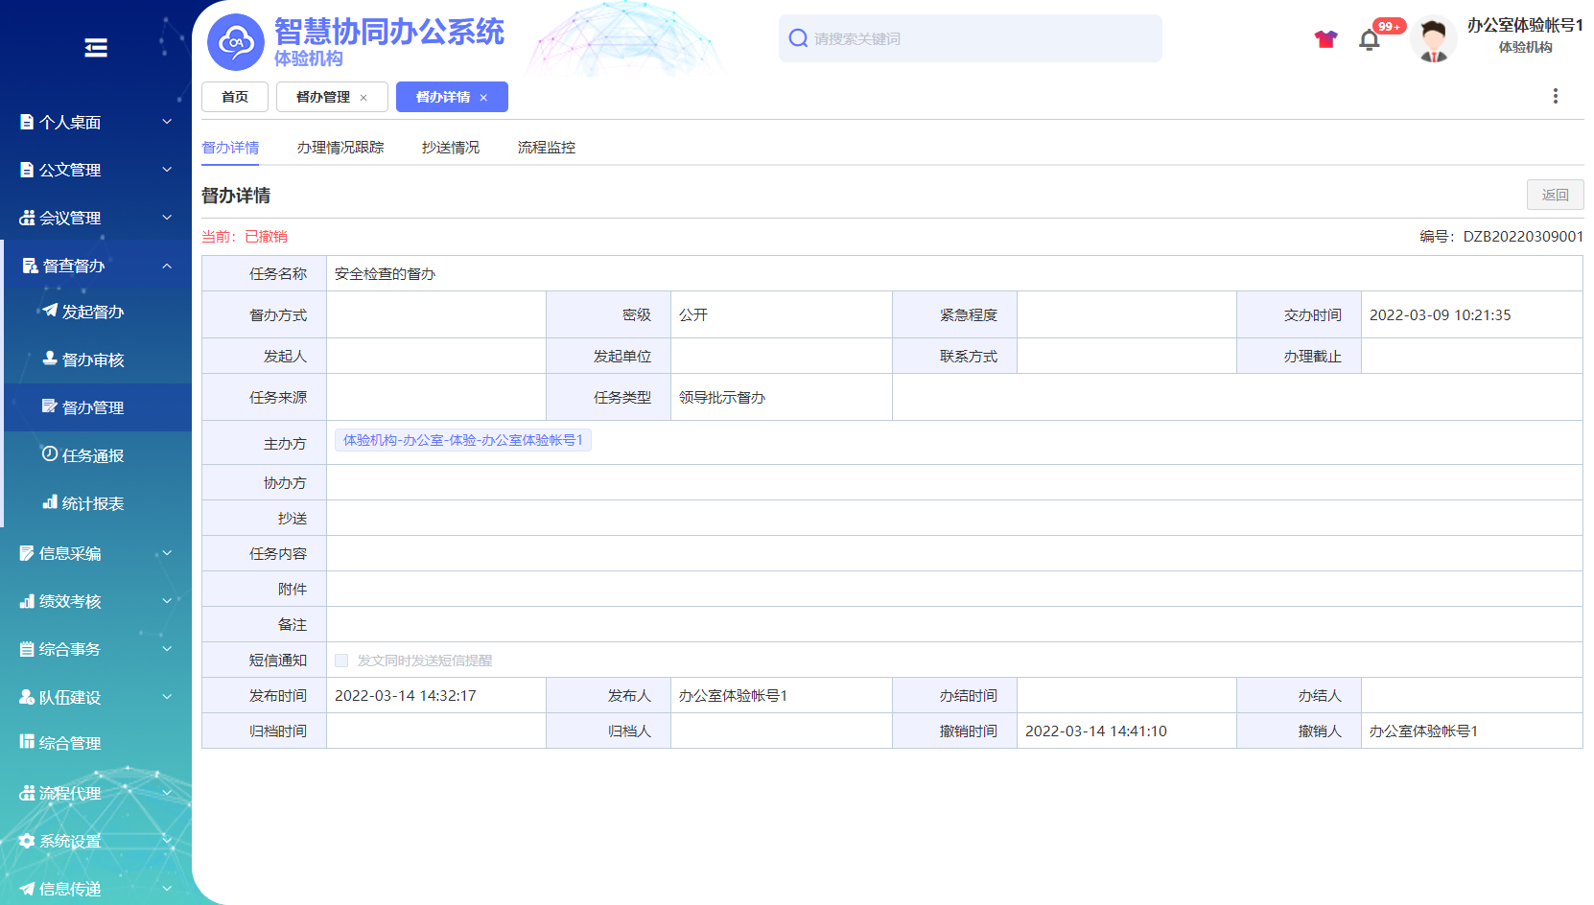Collapse the 督查督办 sidebar section
The height and width of the screenshot is (905, 1594).
click(x=96, y=266)
